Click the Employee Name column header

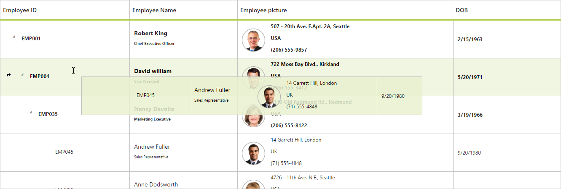[x=154, y=10]
